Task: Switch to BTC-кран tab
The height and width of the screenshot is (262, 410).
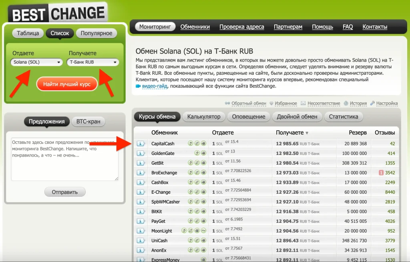Action: coord(88,121)
